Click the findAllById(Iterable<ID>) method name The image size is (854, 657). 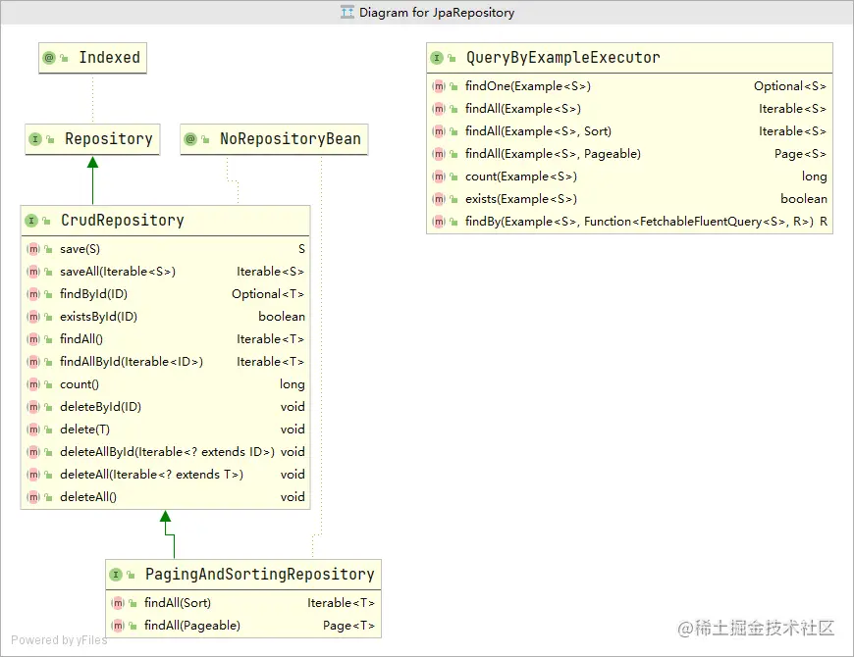(x=132, y=362)
